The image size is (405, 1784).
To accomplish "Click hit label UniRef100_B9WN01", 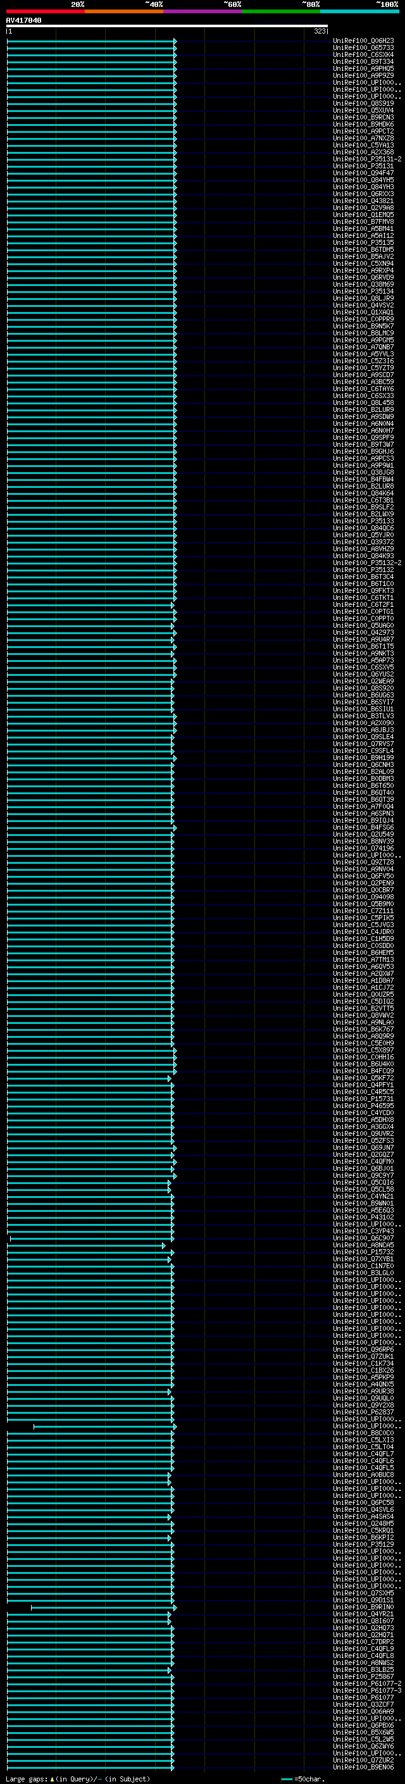I will tap(363, 1204).
